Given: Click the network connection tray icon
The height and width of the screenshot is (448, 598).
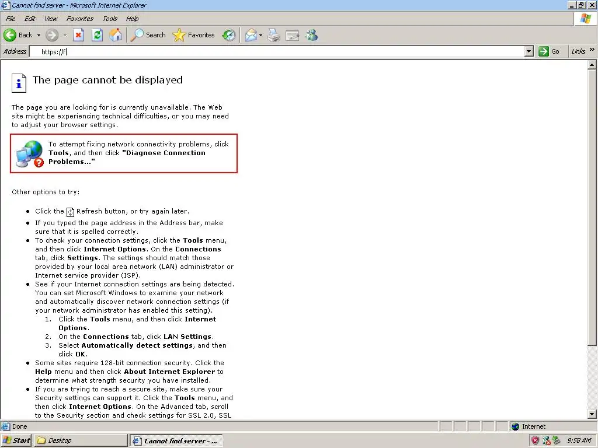Looking at the screenshot, I should pos(547,440).
